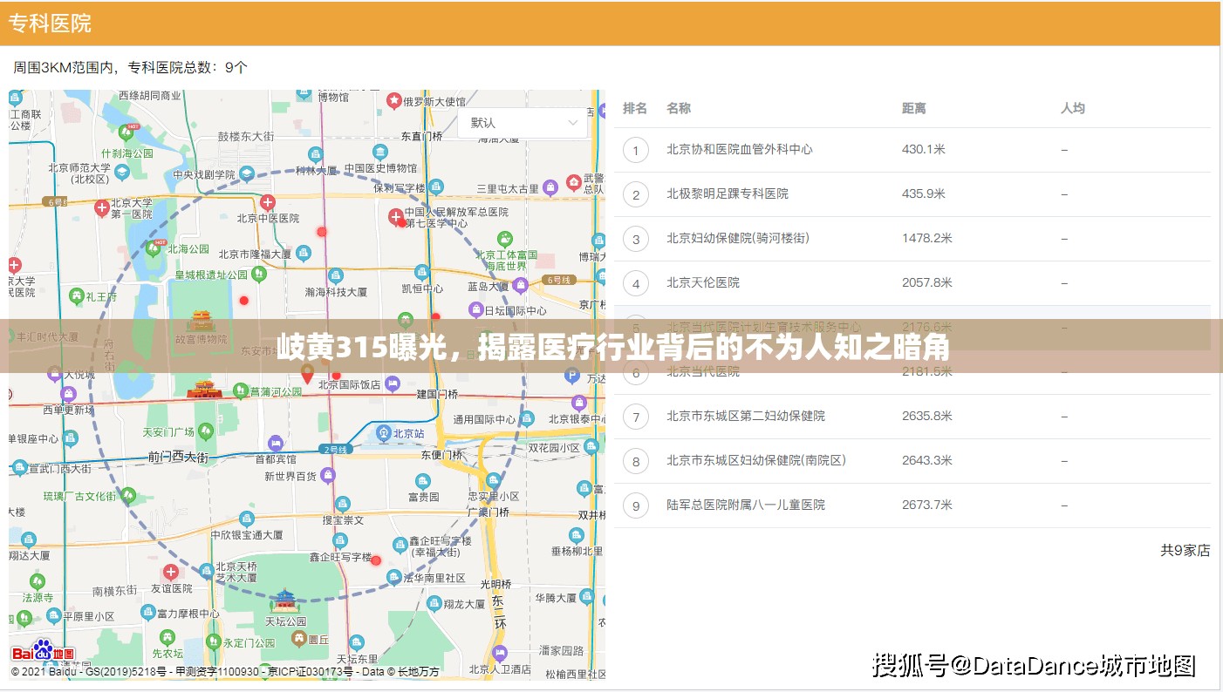Image resolution: width=1223 pixels, height=692 pixels.
Task: Click the chevron arrow of 默认 dropdown
Action: [573, 123]
